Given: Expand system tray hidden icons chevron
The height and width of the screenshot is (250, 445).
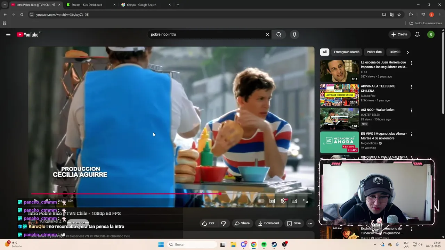Looking at the screenshot, I should pyautogui.click(x=375, y=244).
